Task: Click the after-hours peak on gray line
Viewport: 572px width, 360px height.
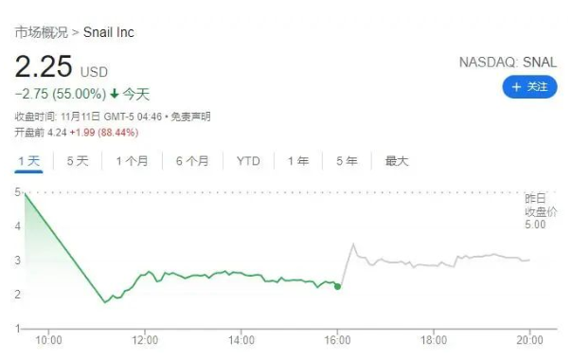Action: [x=353, y=243]
